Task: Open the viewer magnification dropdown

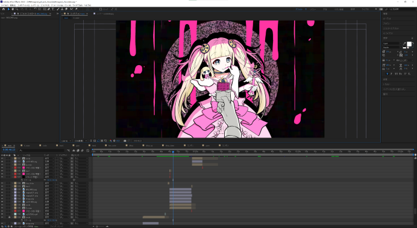Action: click(x=66, y=141)
